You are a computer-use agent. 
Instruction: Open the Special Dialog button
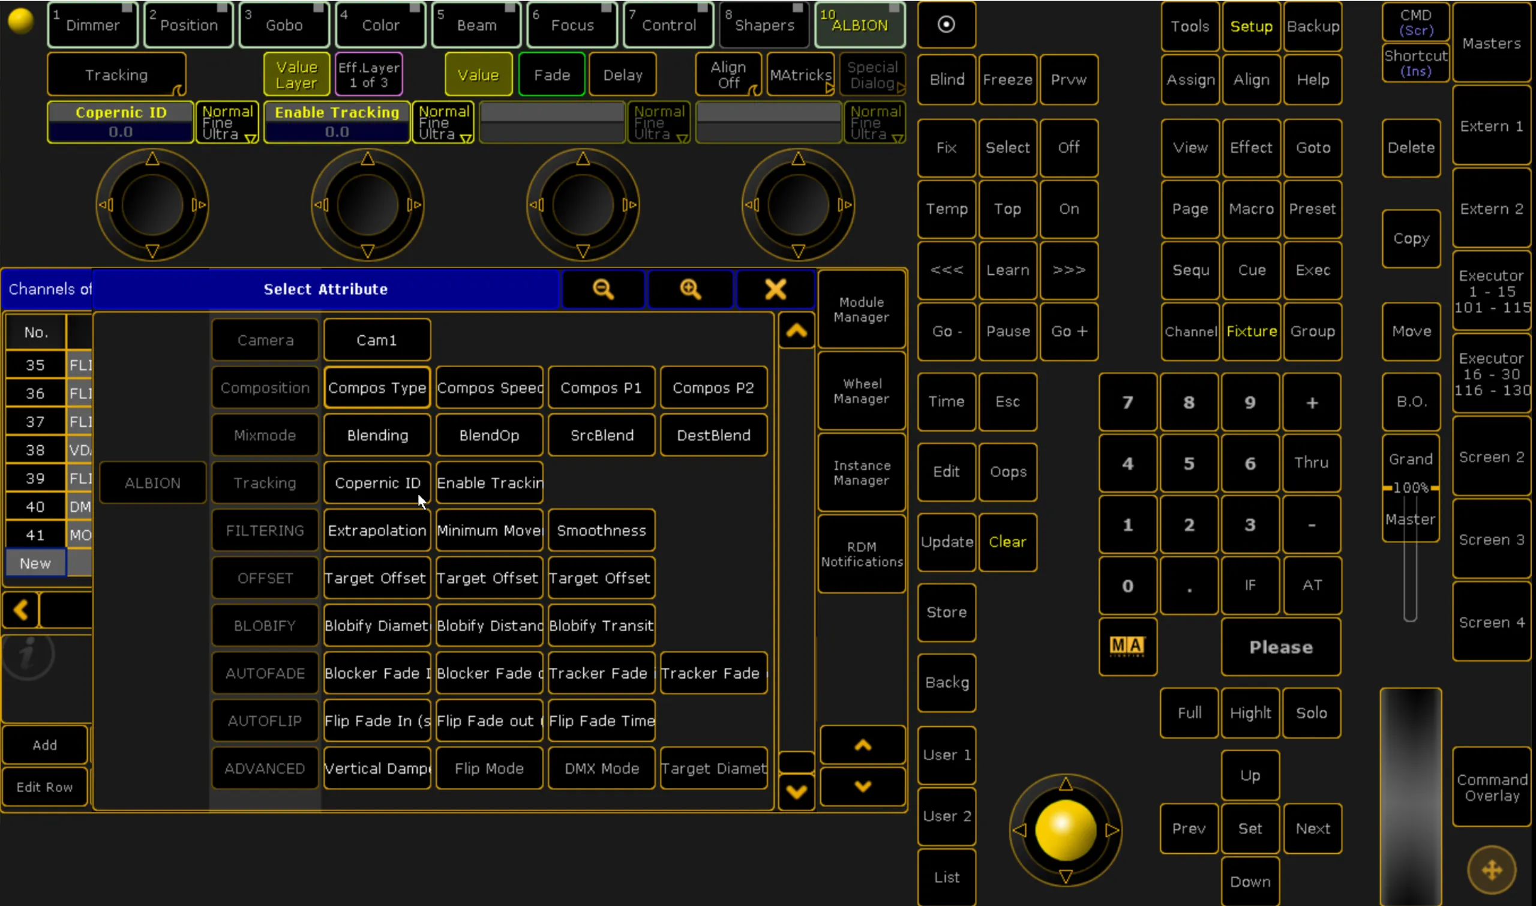872,74
